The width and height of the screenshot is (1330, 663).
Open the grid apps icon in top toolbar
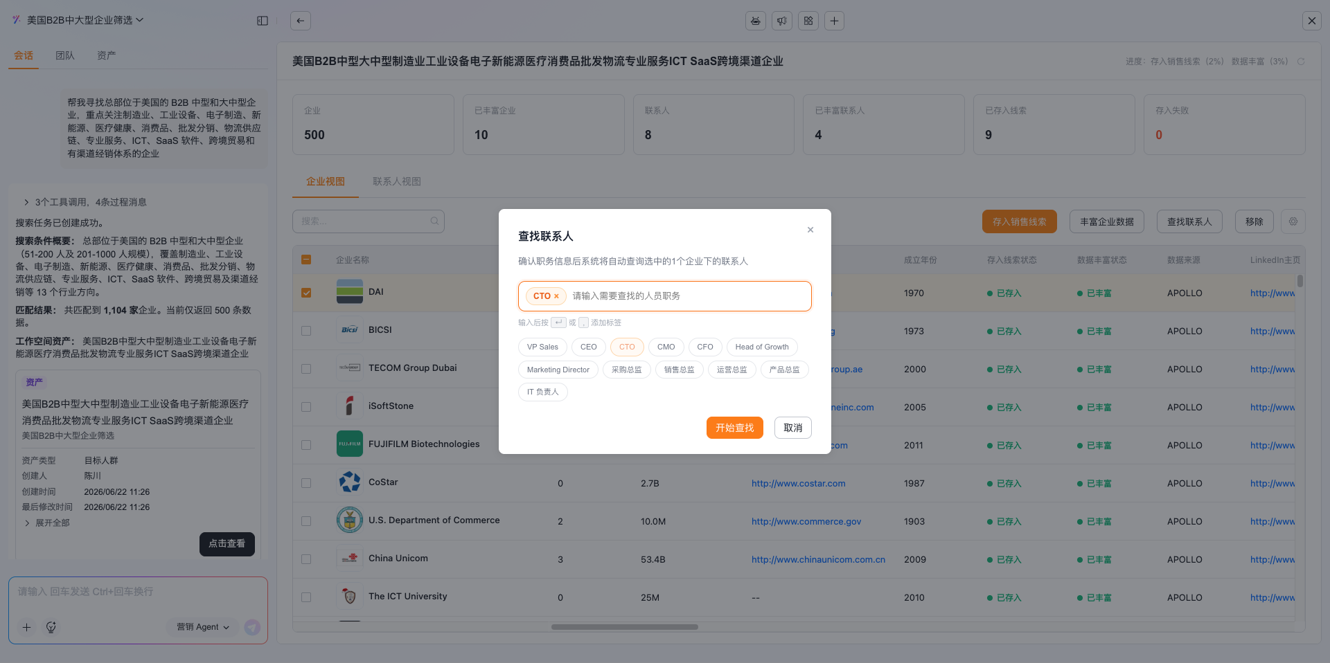click(808, 21)
